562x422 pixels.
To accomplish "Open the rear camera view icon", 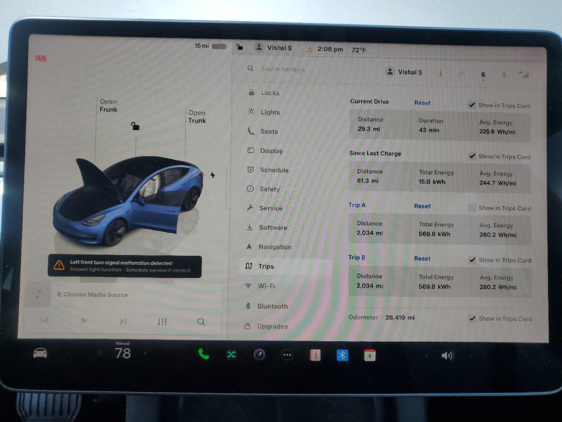I will coord(259,354).
